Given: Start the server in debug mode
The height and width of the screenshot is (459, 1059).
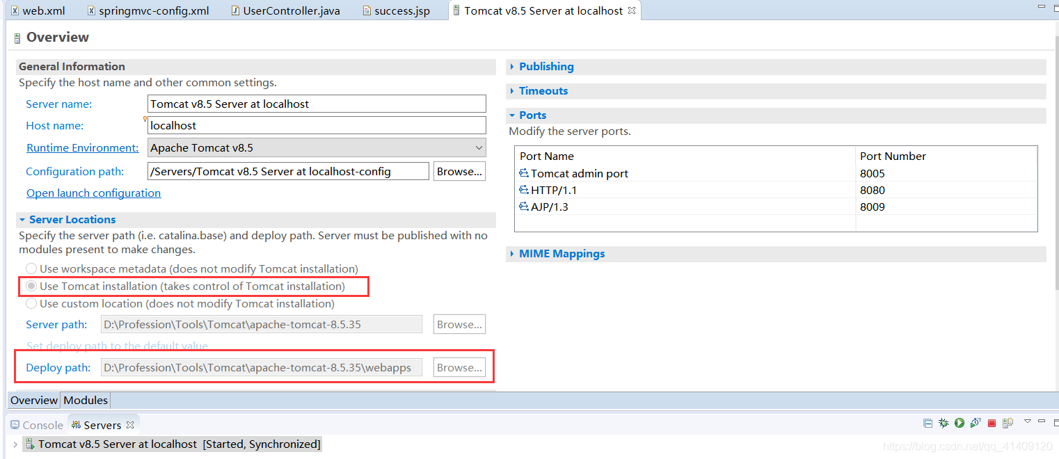Looking at the screenshot, I should (x=943, y=422).
